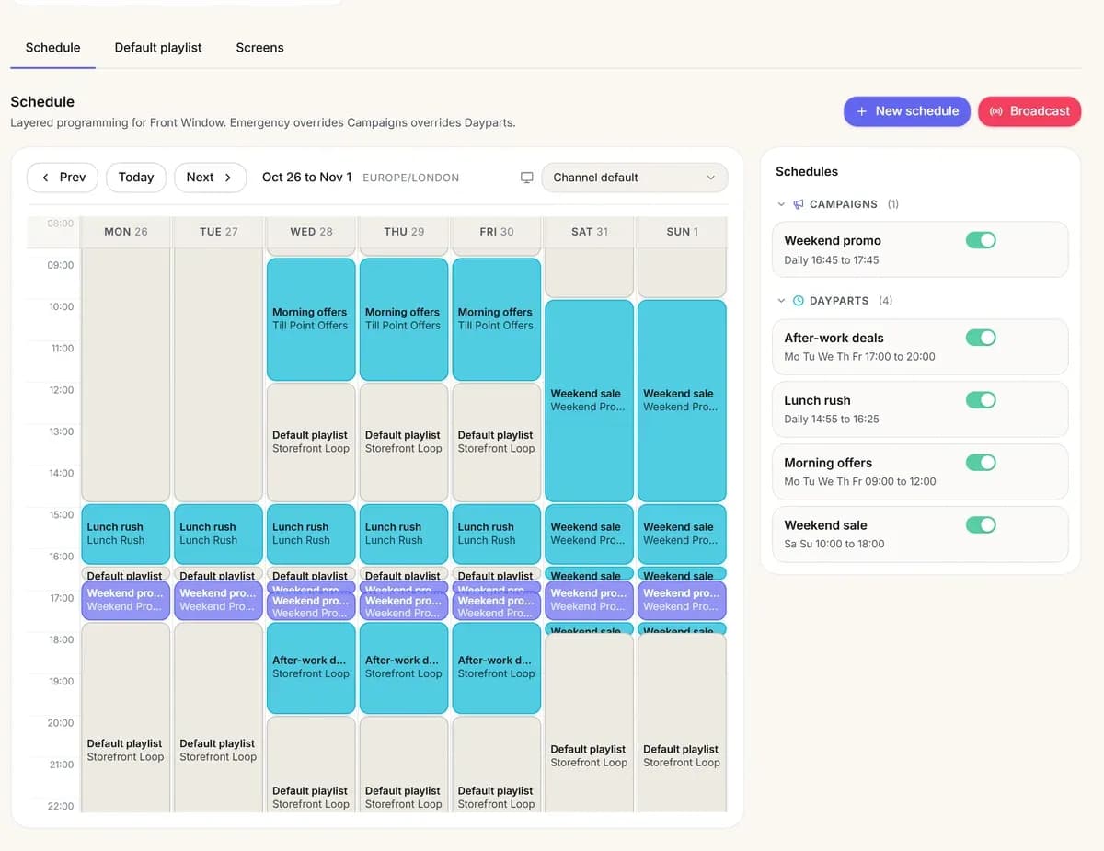Click Sunday's evening Default playlist block
The image size is (1104, 851).
pos(682,723)
